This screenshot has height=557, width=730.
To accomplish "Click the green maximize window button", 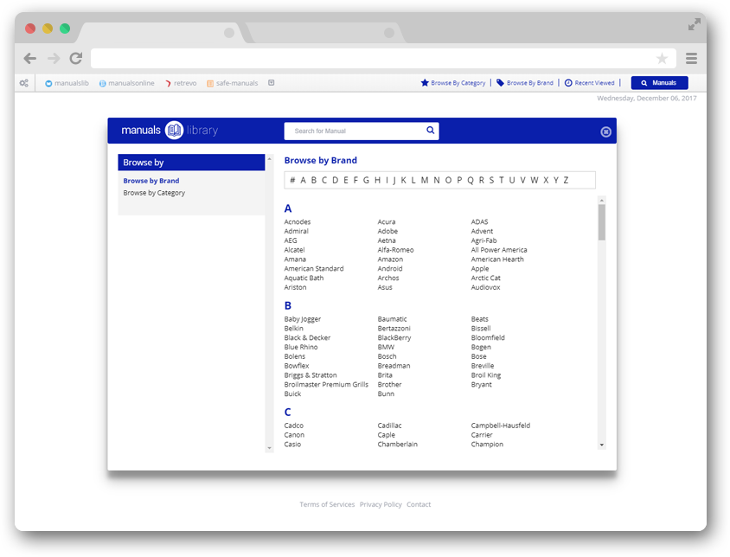I will [x=65, y=29].
